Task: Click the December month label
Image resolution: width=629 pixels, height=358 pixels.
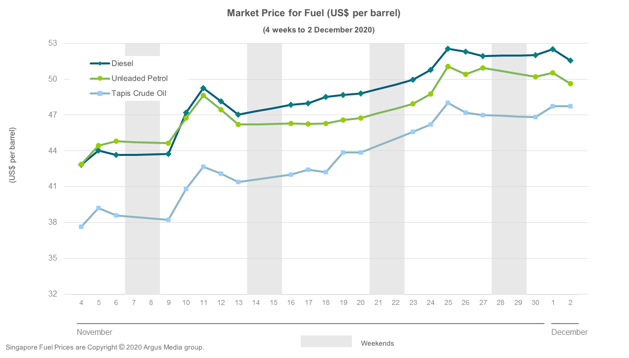Action: pos(569,332)
